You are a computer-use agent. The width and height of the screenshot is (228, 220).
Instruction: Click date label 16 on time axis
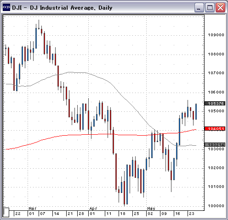(177, 214)
